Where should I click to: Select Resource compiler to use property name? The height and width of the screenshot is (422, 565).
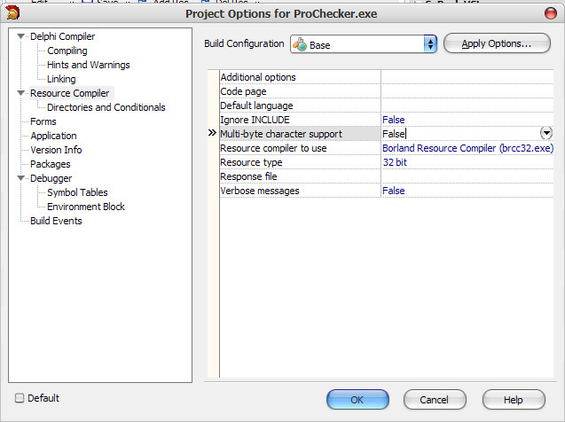pyautogui.click(x=273, y=148)
